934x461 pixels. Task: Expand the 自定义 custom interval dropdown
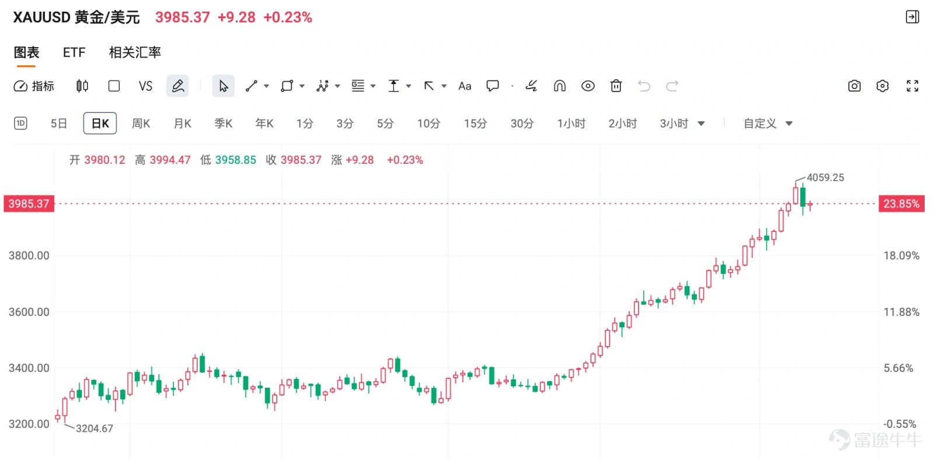789,124
